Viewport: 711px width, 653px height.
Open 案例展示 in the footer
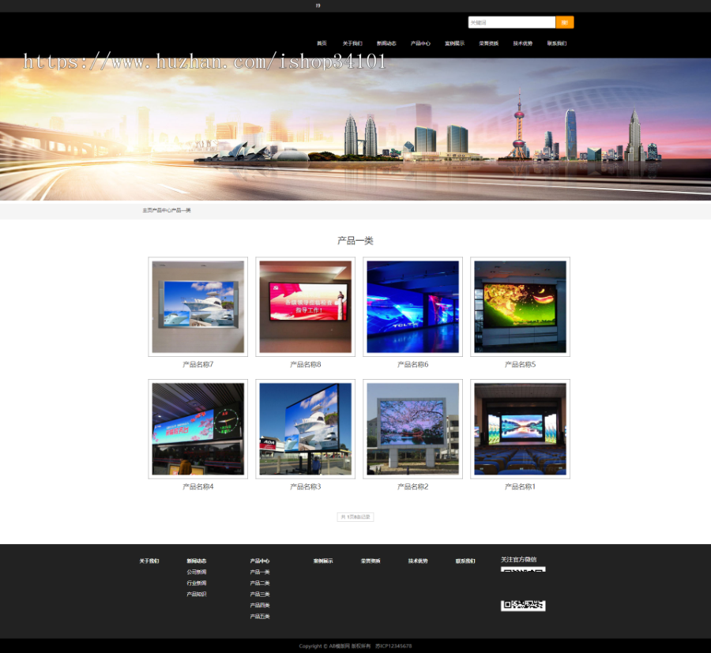coord(323,561)
